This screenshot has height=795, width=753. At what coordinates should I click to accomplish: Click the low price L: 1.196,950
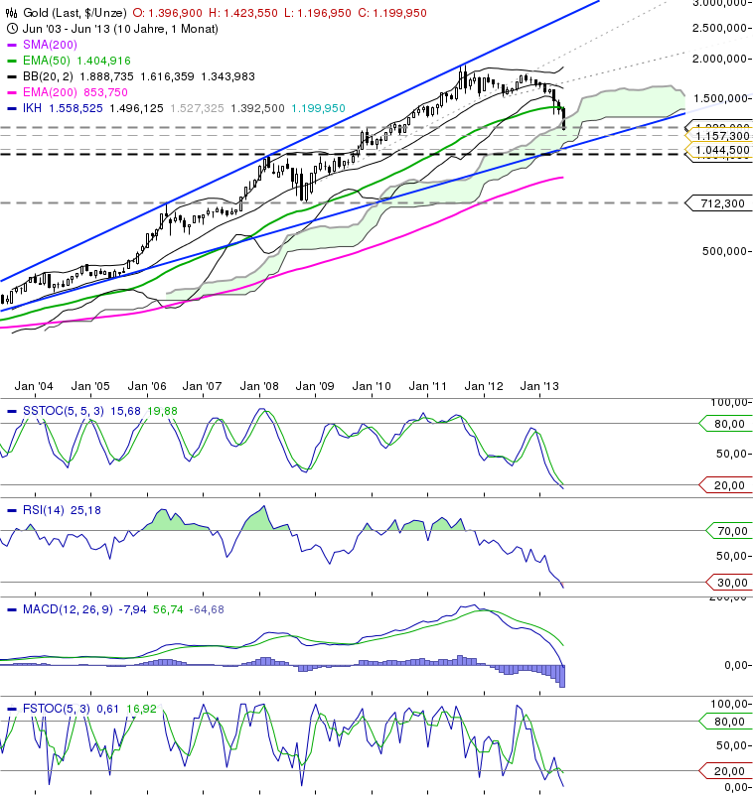318,13
